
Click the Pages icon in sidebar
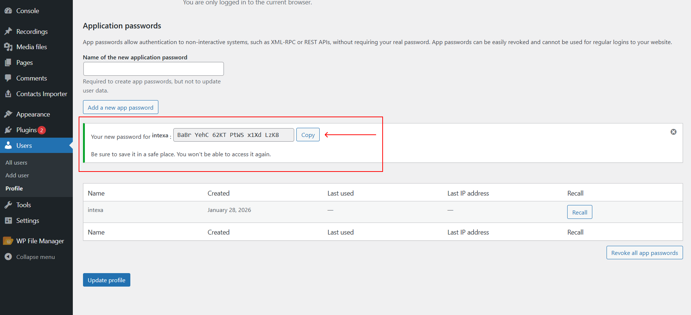8,63
